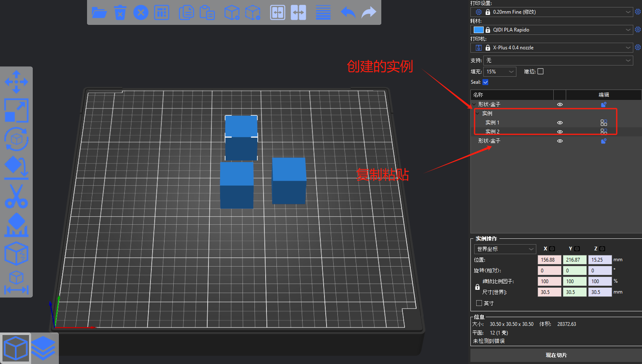642x364 pixels.
Task: Click the instance icon on 实例 1 row
Action: click(604, 123)
